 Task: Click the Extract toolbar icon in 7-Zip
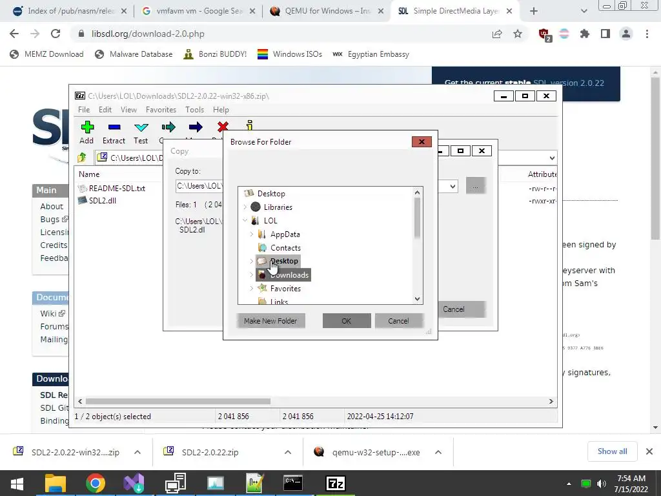pos(114,127)
